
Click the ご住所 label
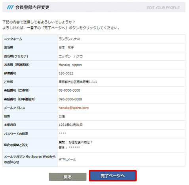pos(8,82)
